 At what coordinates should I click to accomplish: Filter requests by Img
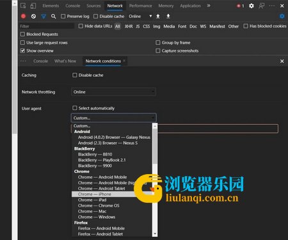157,26
